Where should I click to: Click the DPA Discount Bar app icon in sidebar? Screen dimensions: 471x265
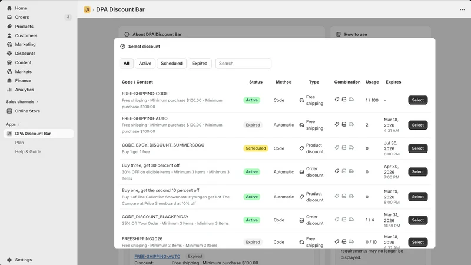[x=9, y=134]
